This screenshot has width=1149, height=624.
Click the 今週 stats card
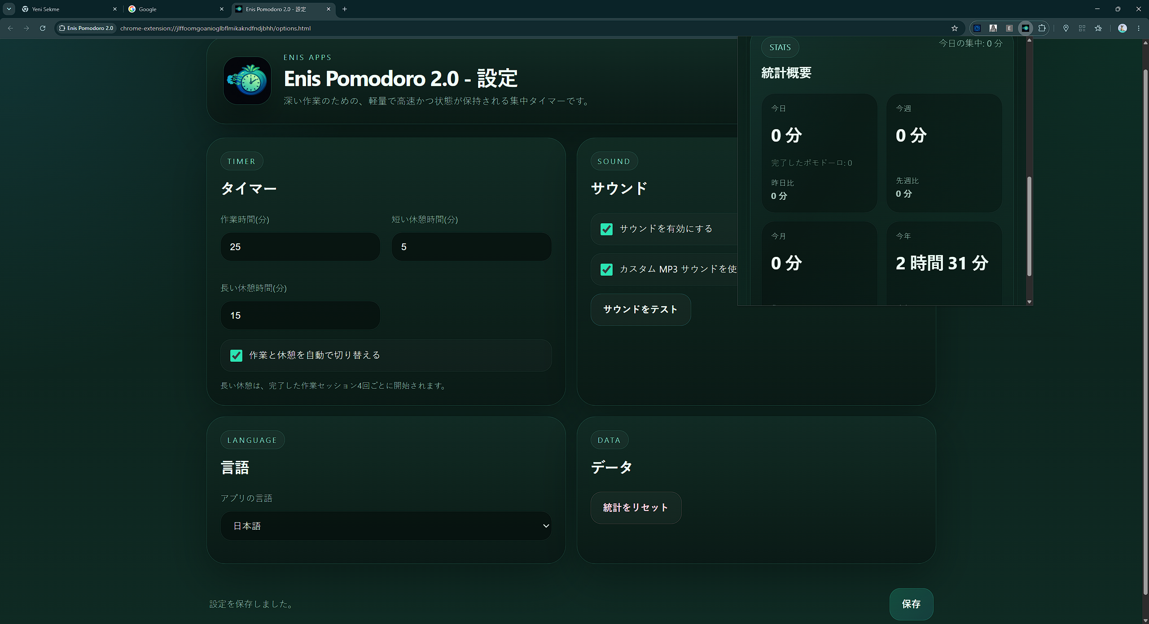[944, 153]
